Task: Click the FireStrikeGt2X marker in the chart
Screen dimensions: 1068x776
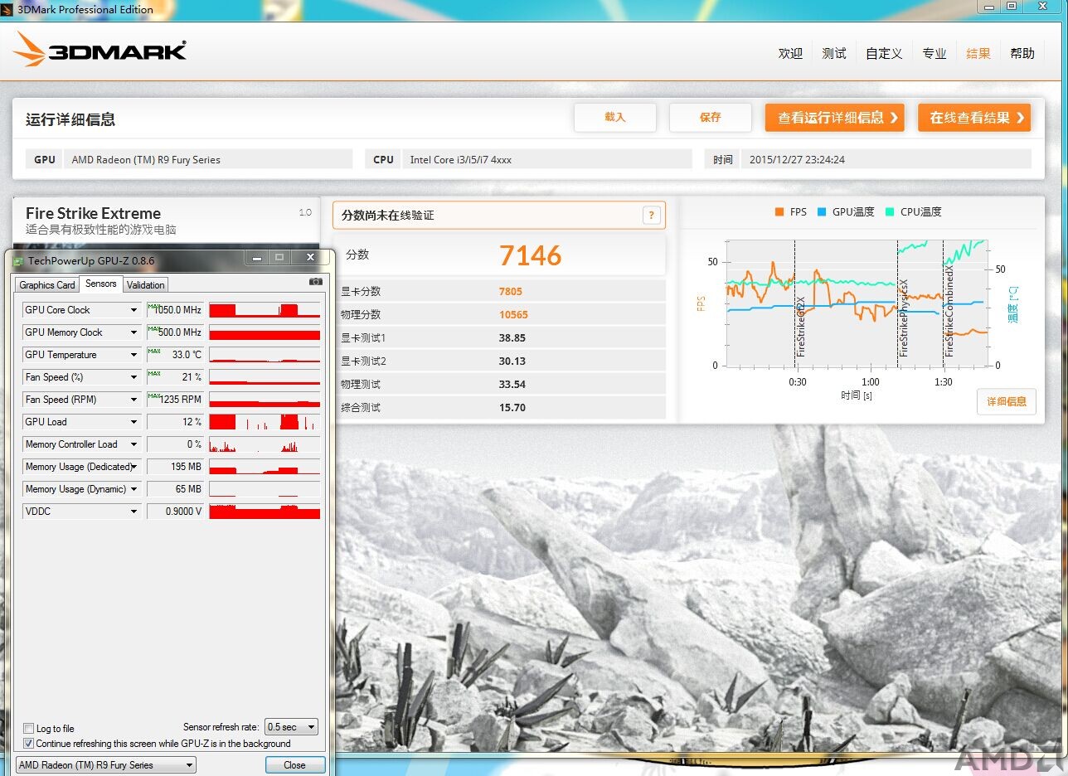Action: click(801, 326)
